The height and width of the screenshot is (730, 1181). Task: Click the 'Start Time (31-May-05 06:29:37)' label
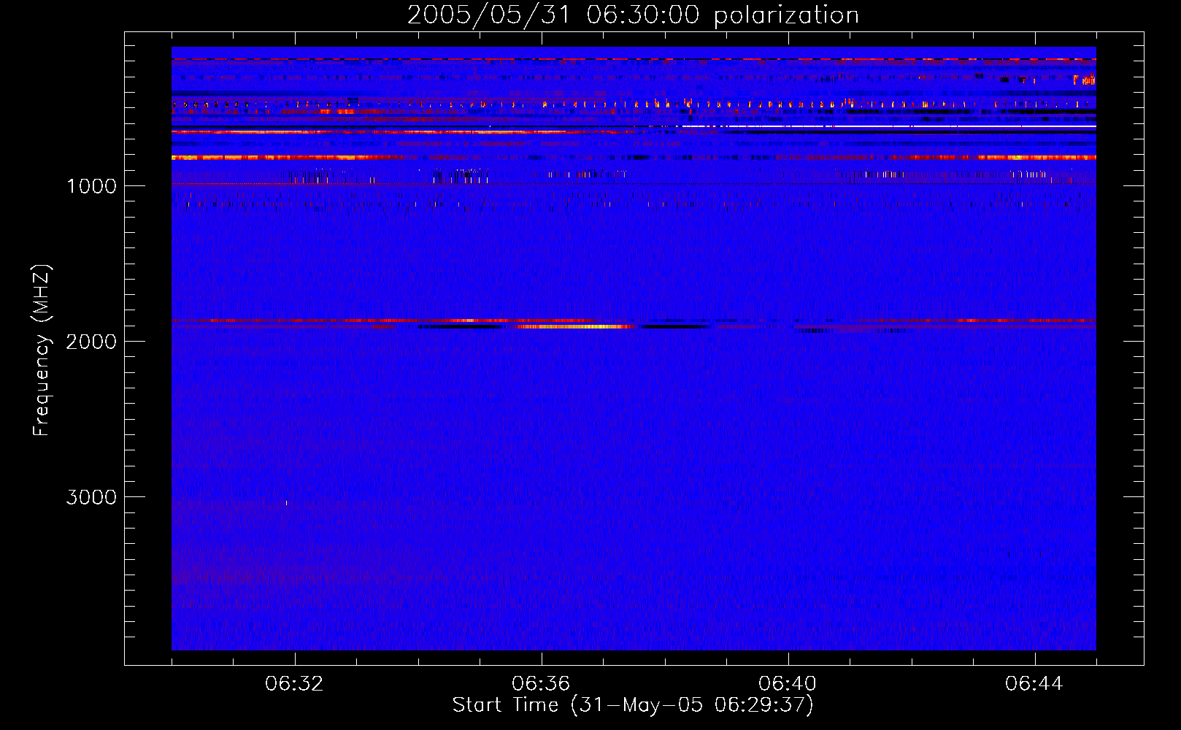pyautogui.click(x=633, y=705)
